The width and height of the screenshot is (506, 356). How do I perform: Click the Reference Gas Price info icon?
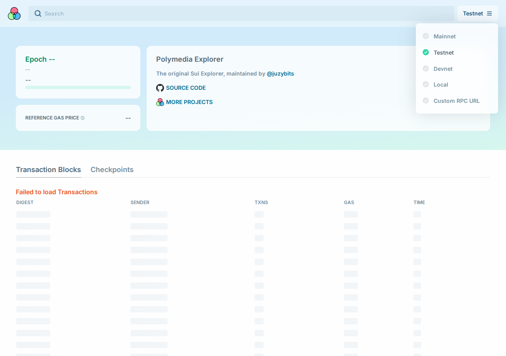pos(83,118)
